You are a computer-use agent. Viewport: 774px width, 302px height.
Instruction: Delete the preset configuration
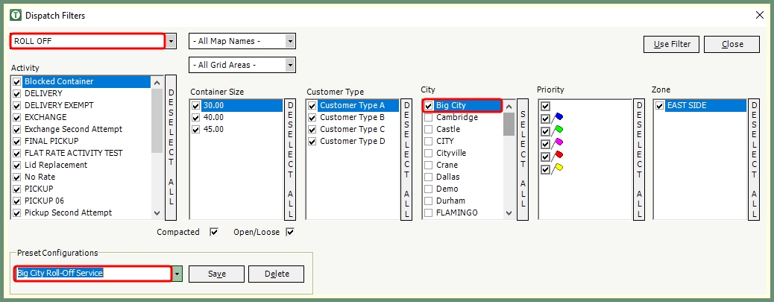277,274
